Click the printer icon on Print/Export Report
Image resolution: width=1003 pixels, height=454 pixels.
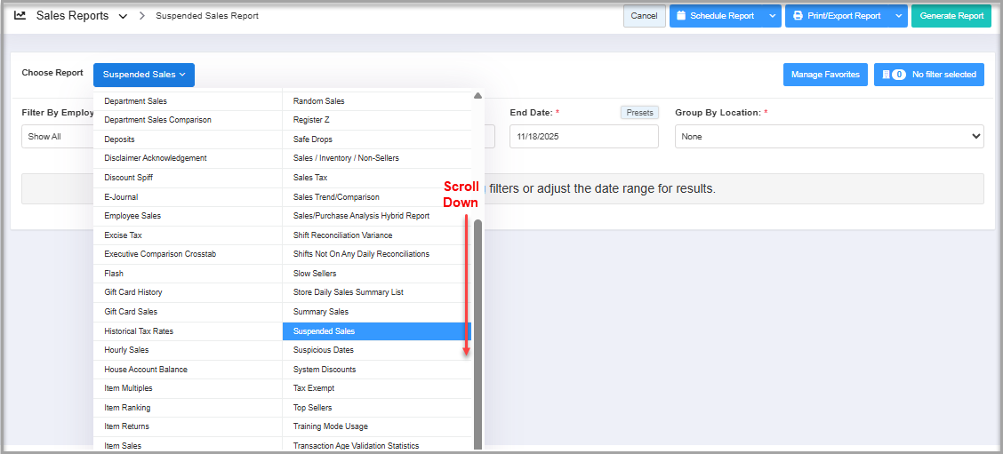coord(798,16)
